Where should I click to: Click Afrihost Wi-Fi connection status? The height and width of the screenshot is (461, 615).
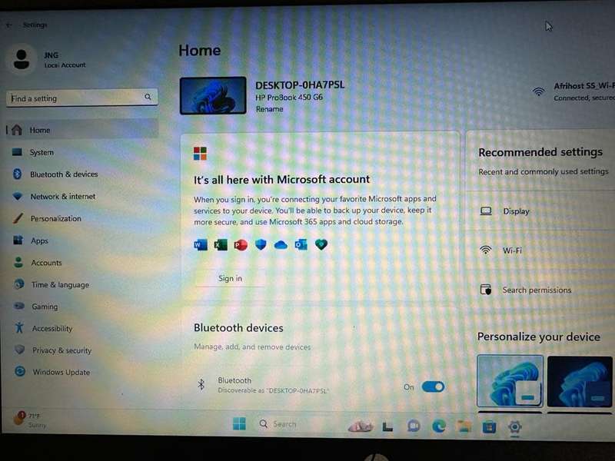coord(573,91)
